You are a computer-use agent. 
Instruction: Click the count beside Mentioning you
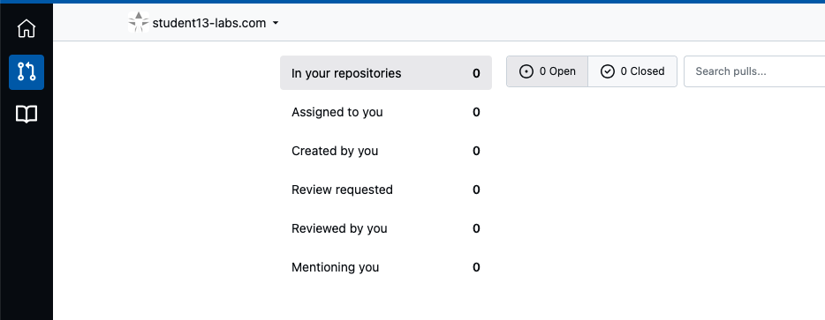476,267
